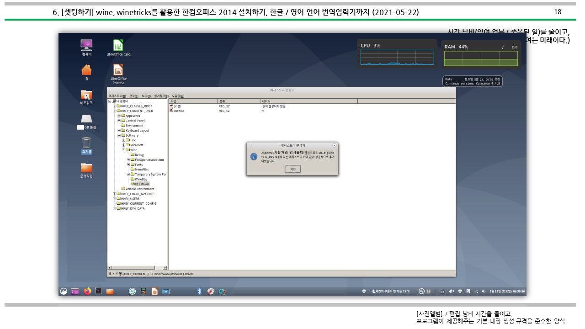Sort values by the 이름 column header
Screen dimensions: 585x329
[193, 101]
